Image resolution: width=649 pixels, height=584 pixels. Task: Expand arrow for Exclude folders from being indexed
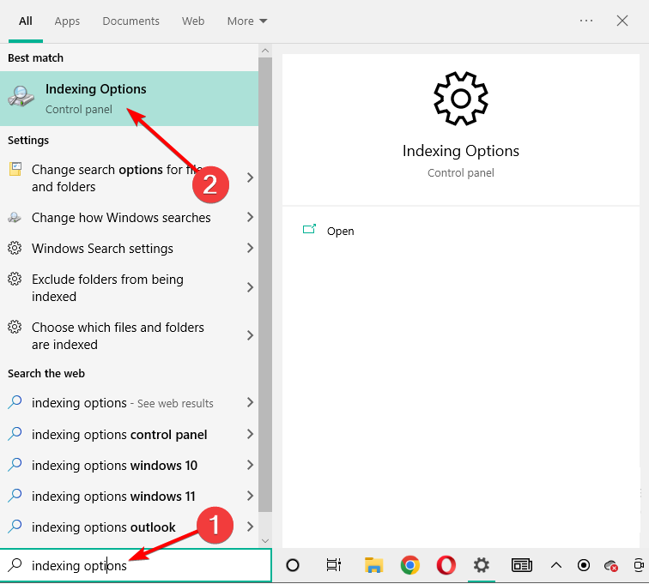coord(250,287)
